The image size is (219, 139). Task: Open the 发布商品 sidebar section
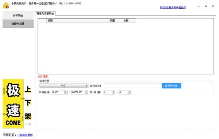tap(18, 15)
